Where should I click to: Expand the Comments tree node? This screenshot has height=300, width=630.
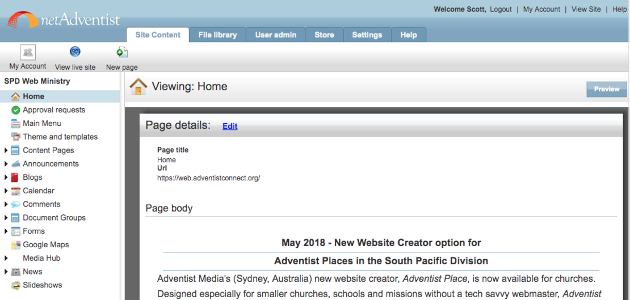tap(6, 204)
